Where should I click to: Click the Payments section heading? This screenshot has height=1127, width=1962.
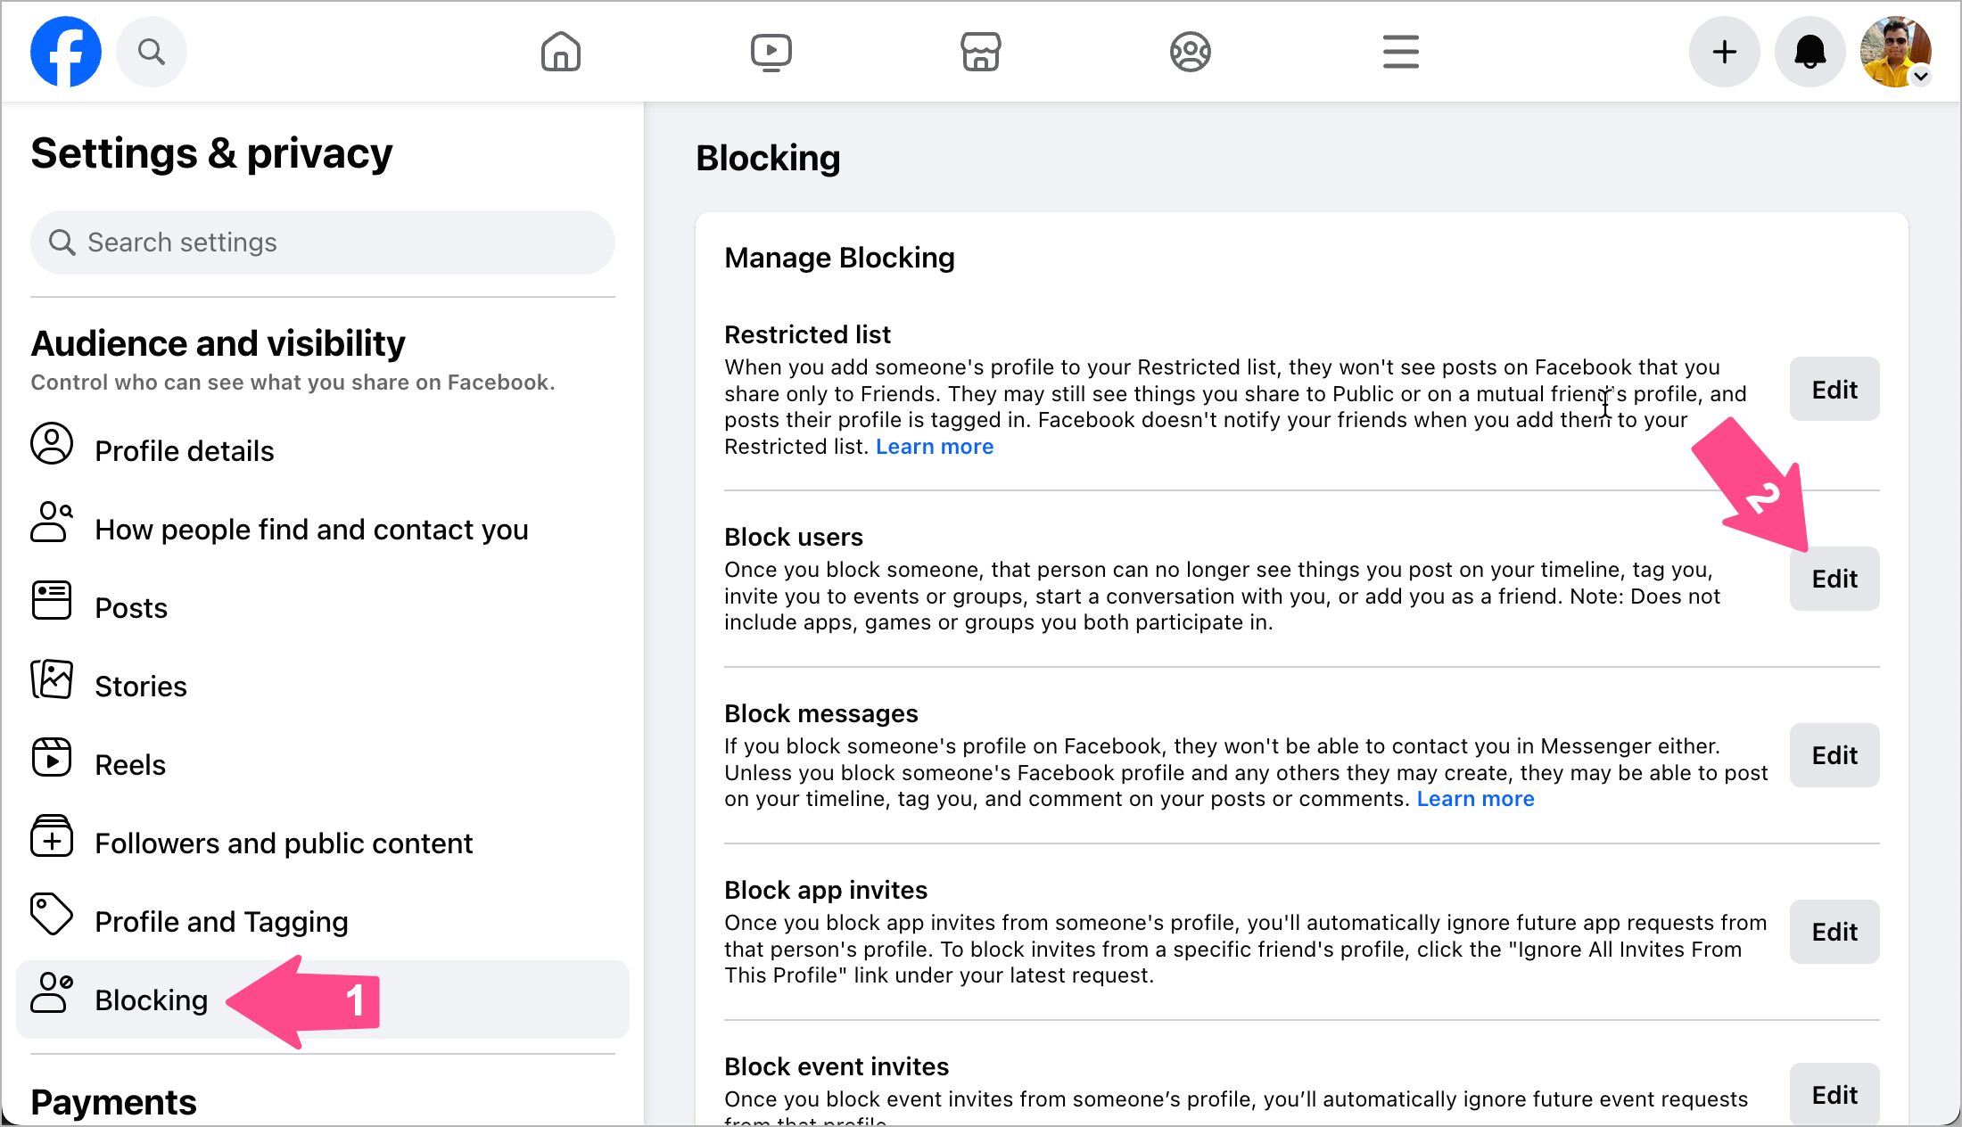(114, 1103)
